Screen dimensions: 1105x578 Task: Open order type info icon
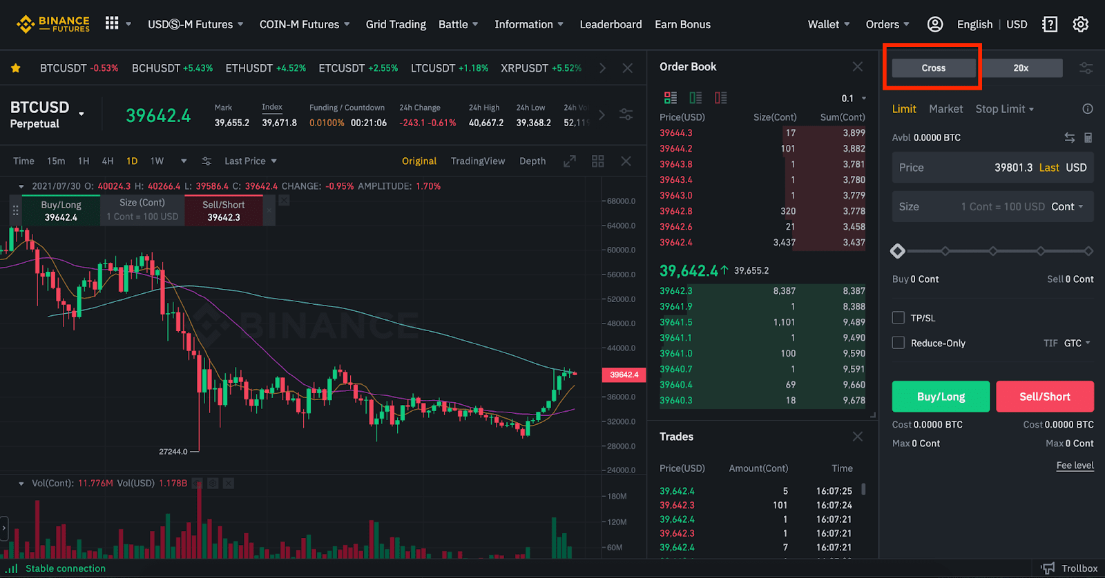(x=1088, y=109)
